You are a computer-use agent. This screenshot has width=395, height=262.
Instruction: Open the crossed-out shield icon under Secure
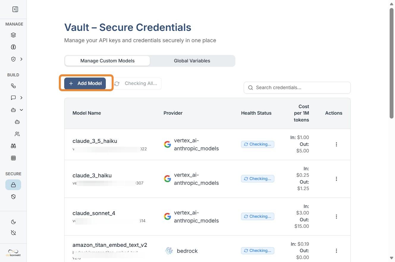click(x=13, y=197)
